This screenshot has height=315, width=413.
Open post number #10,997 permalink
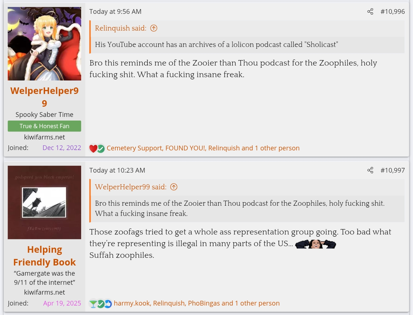[393, 170]
